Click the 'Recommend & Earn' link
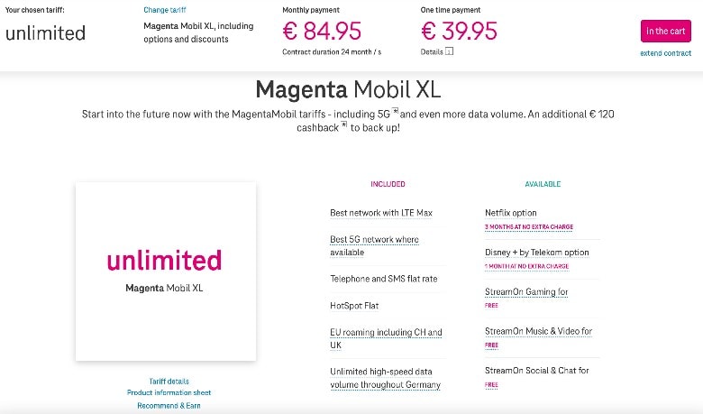Viewport: 703px width, 414px height. point(169,406)
